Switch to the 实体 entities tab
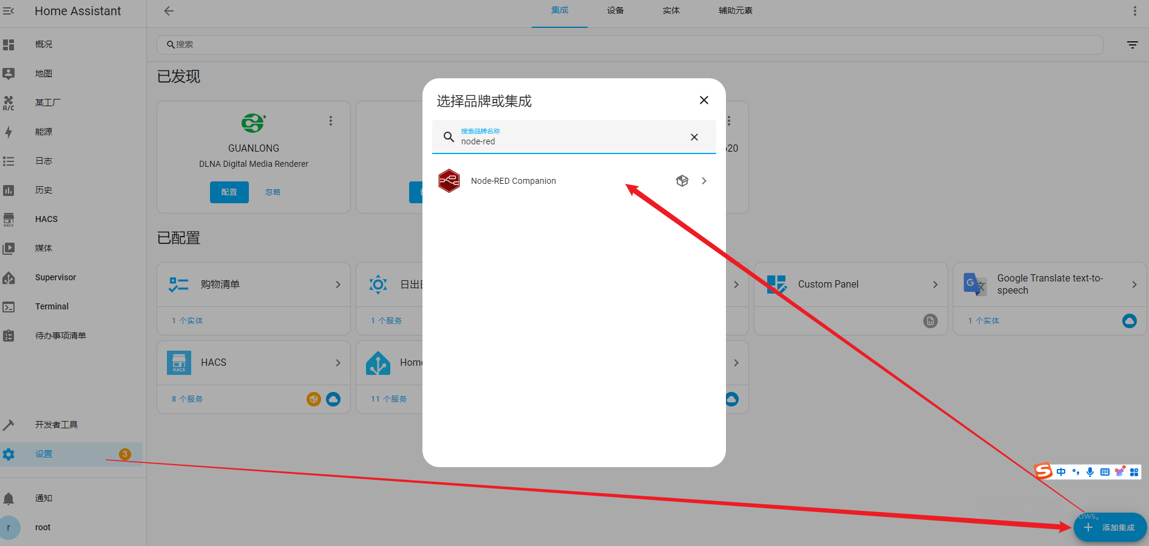1149x546 pixels. point(671,10)
